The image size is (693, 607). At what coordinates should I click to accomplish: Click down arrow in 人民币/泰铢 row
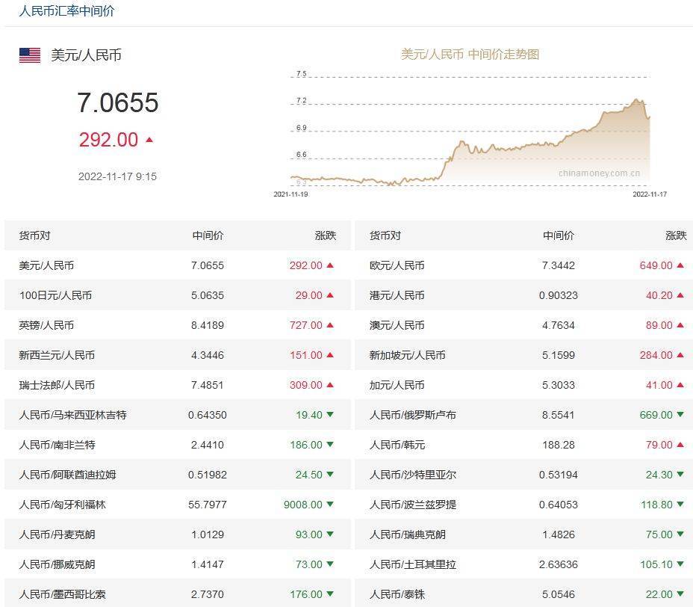coord(680,594)
